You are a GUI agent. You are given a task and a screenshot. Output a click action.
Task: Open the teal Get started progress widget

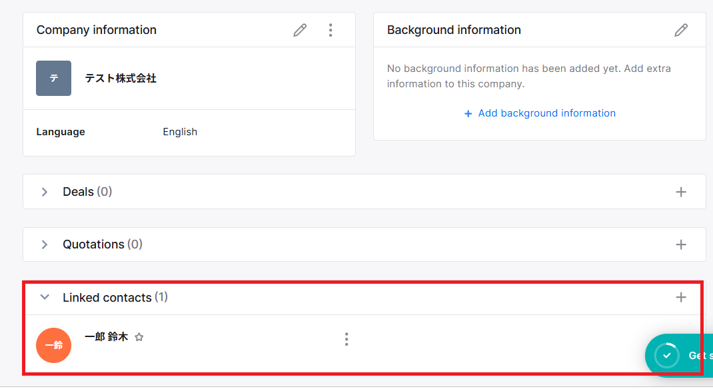[x=680, y=355]
